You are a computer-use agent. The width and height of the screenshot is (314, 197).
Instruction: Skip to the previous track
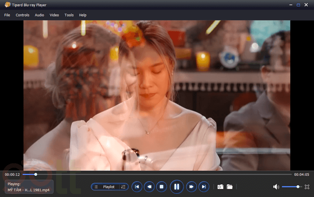(137, 186)
